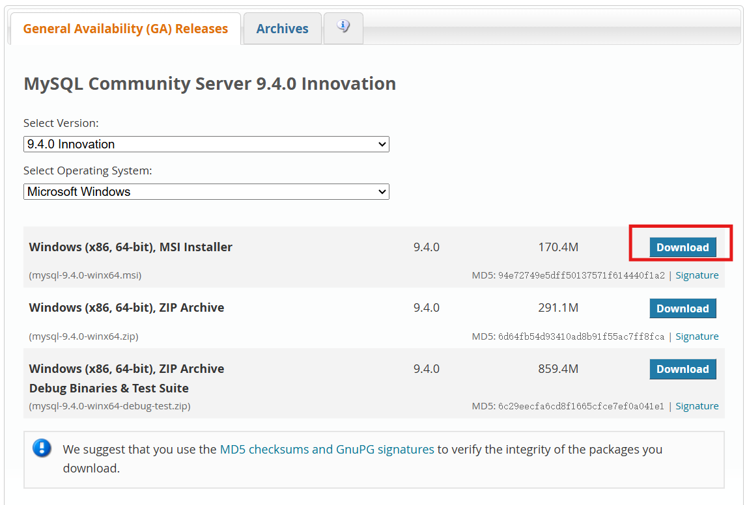Click the 170.4M file size value
The height and width of the screenshot is (505, 747).
(x=558, y=247)
